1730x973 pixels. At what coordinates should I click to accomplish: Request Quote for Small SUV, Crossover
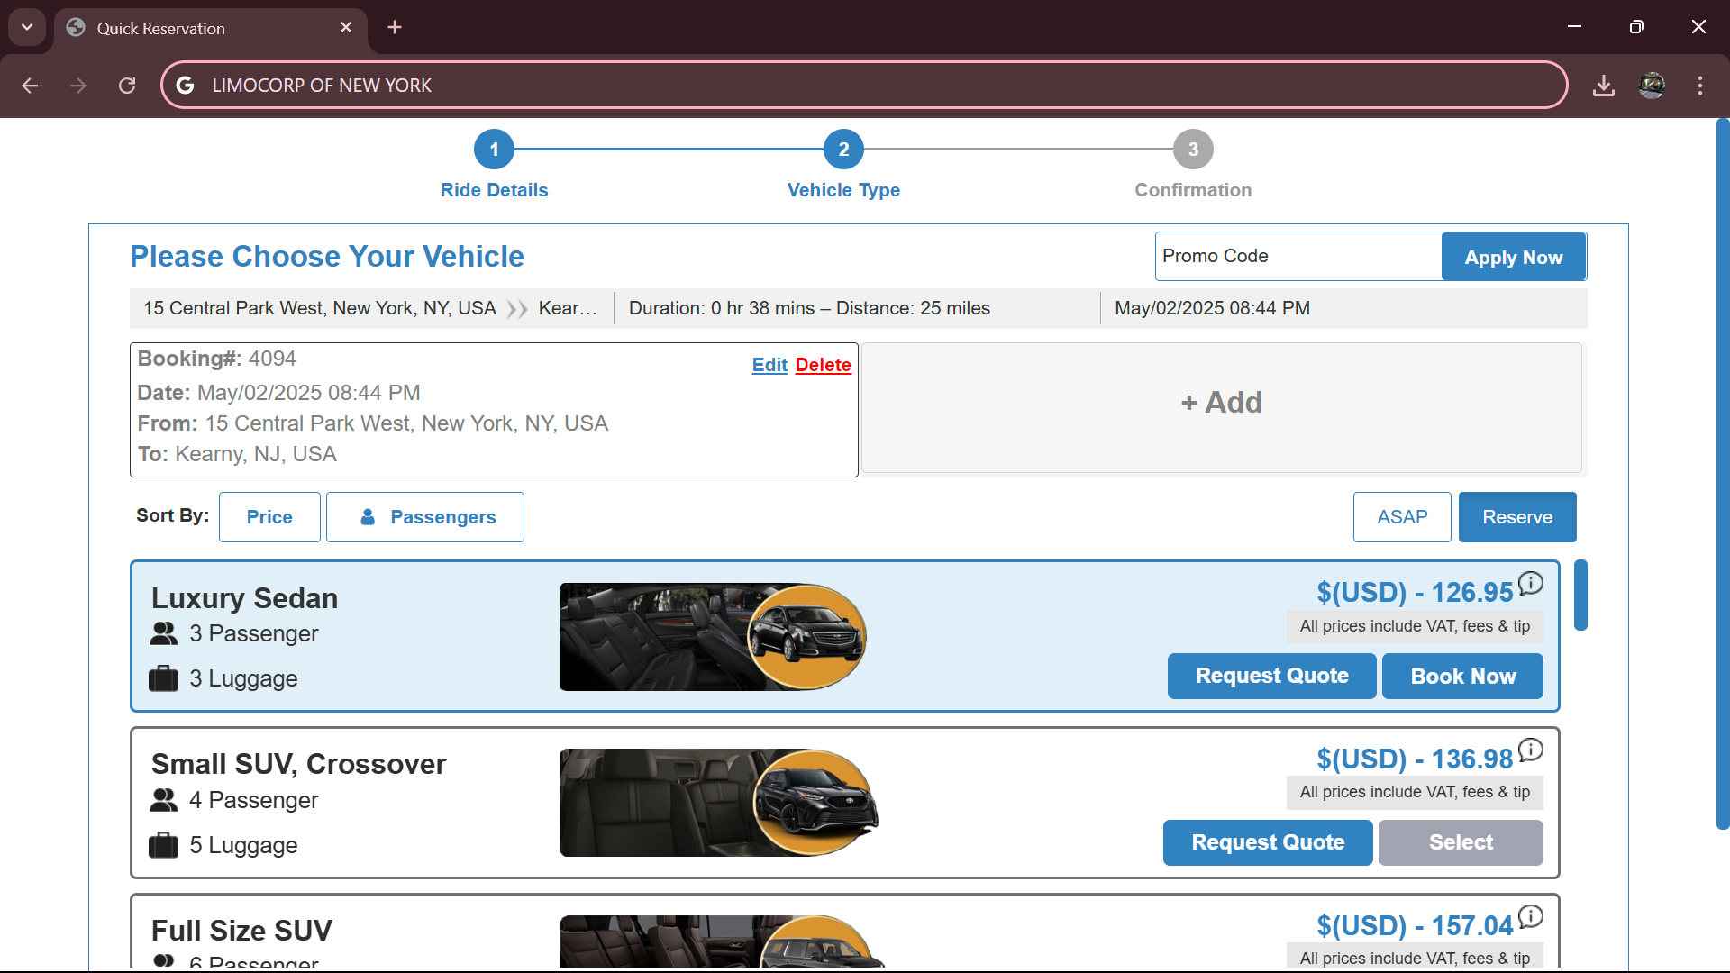pos(1268,842)
